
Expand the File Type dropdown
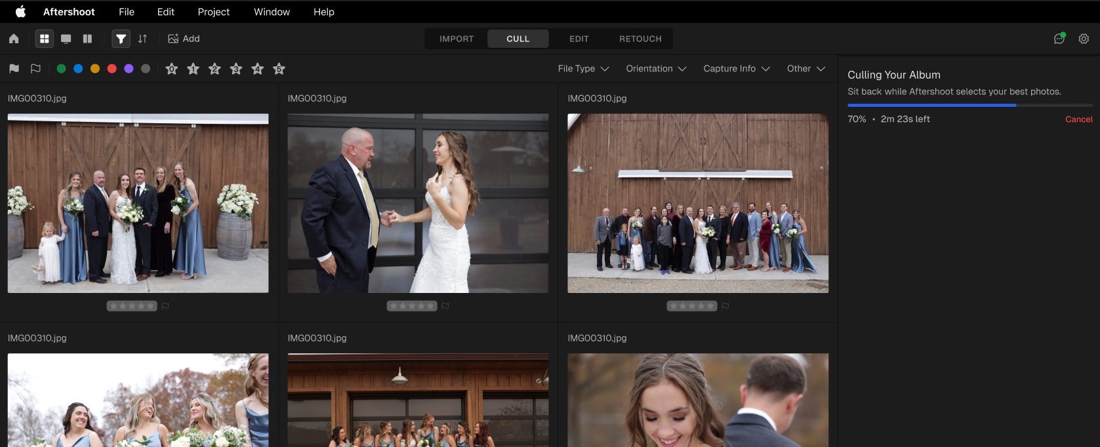coord(584,69)
